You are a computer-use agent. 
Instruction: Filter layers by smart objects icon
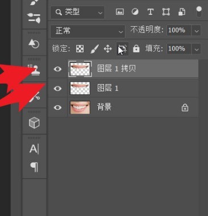tap(182, 12)
